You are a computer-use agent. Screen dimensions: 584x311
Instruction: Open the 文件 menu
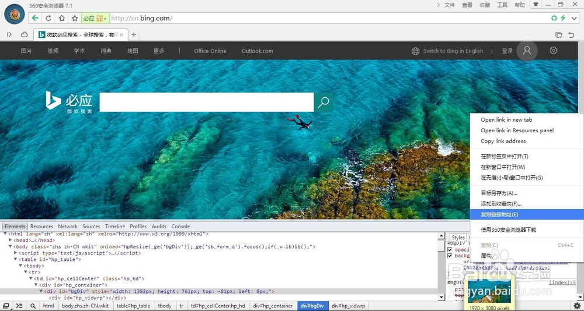450,5
